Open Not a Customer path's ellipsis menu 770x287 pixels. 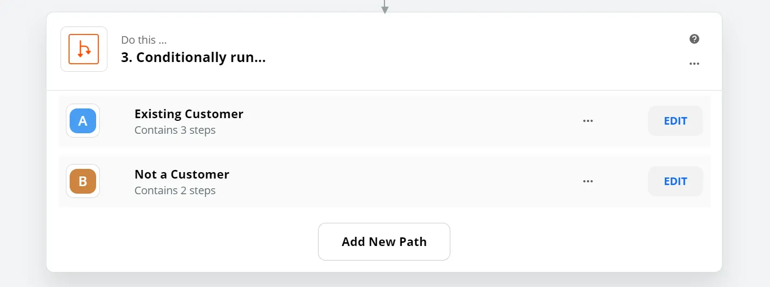click(x=588, y=181)
